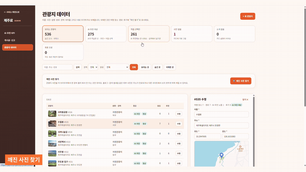
Task: Select the 소개 없음 stat card
Action: 235,34
